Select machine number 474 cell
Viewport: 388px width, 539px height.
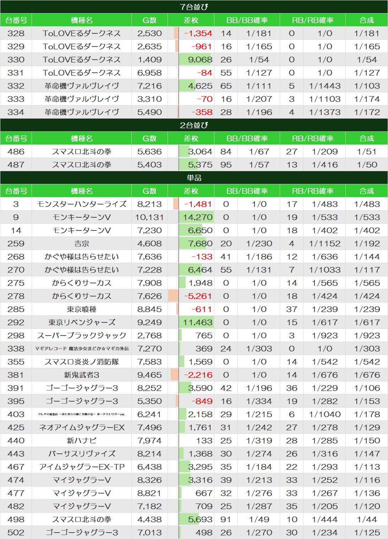coord(16,480)
